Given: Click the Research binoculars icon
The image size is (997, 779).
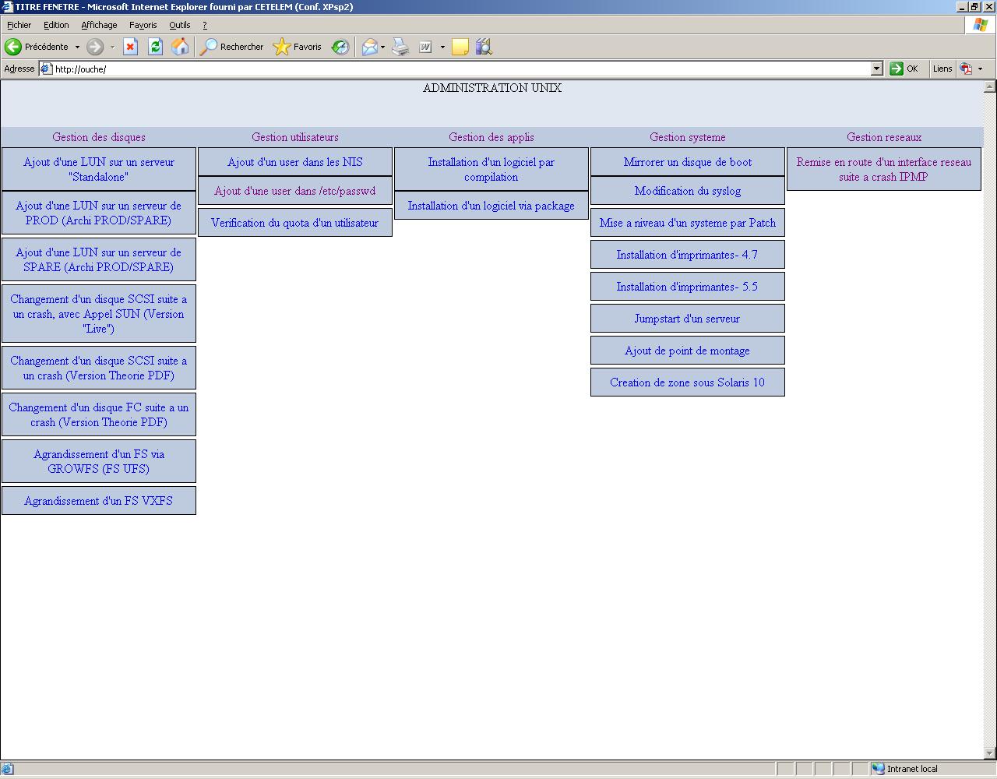Looking at the screenshot, I should 484,47.
